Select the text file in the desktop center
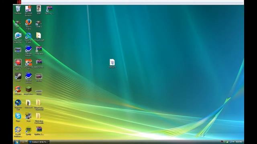Screen dimensions: 257x144 tap(112, 63)
